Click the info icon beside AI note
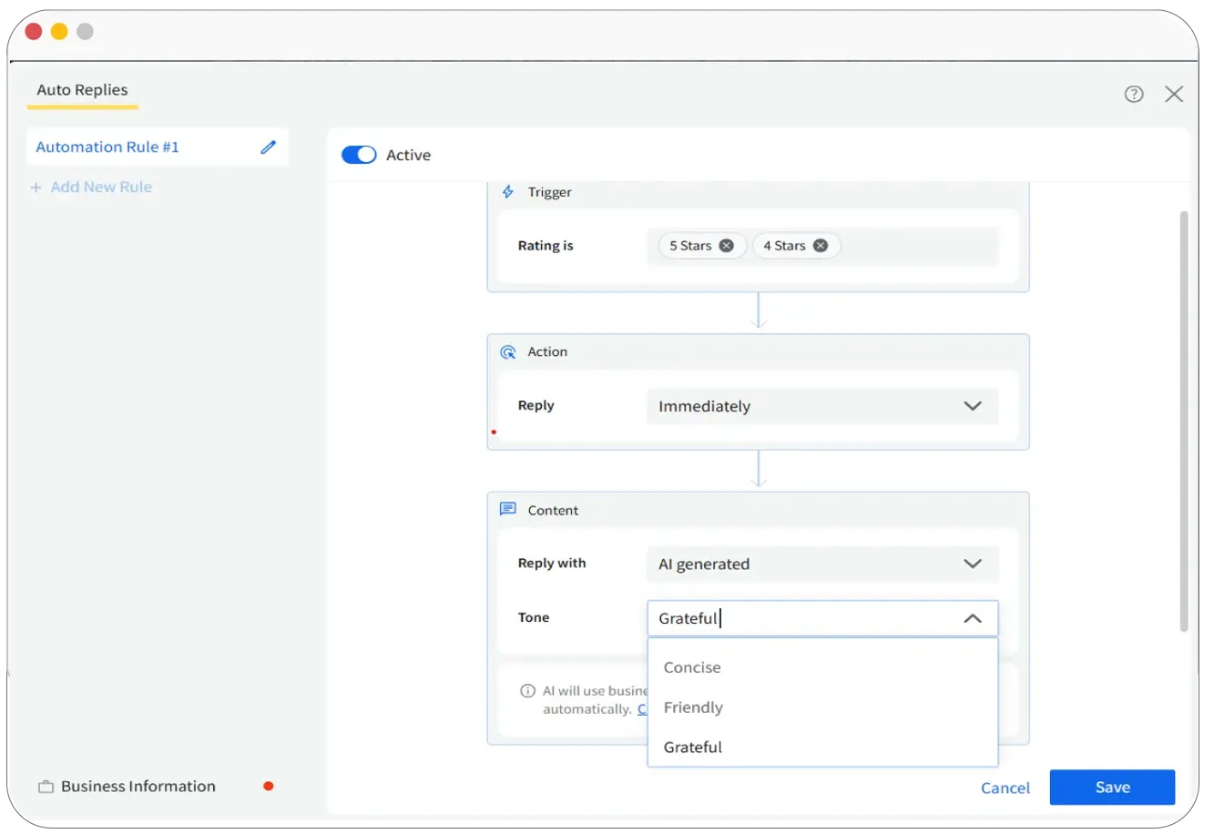The width and height of the screenshot is (1214, 834). (527, 691)
